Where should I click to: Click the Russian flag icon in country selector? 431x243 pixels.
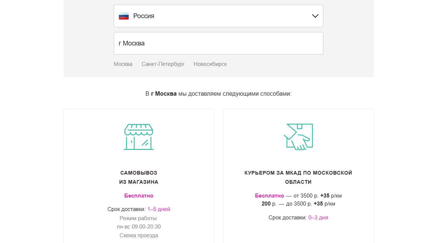tap(124, 16)
